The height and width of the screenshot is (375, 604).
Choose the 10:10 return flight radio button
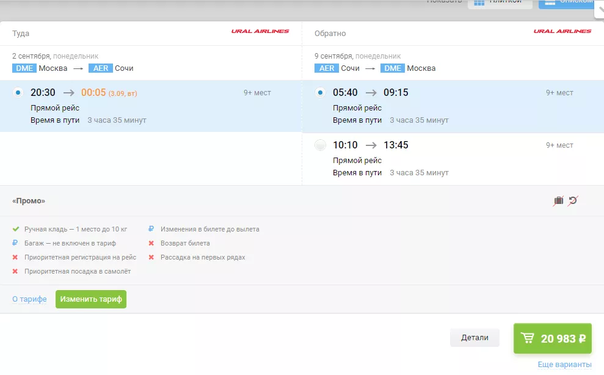(320, 145)
